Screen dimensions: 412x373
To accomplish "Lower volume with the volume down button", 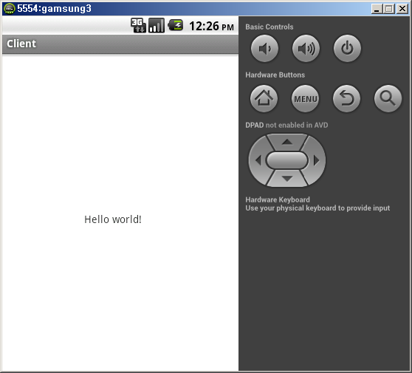I will [x=264, y=48].
